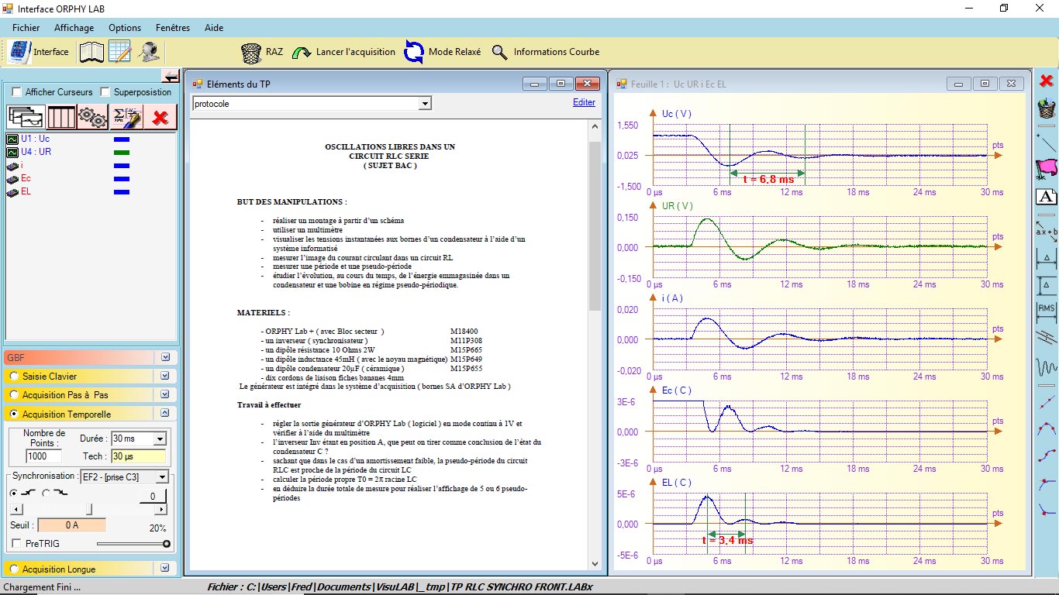Enable Superposition checkbox
This screenshot has width=1059, height=595.
(x=105, y=92)
